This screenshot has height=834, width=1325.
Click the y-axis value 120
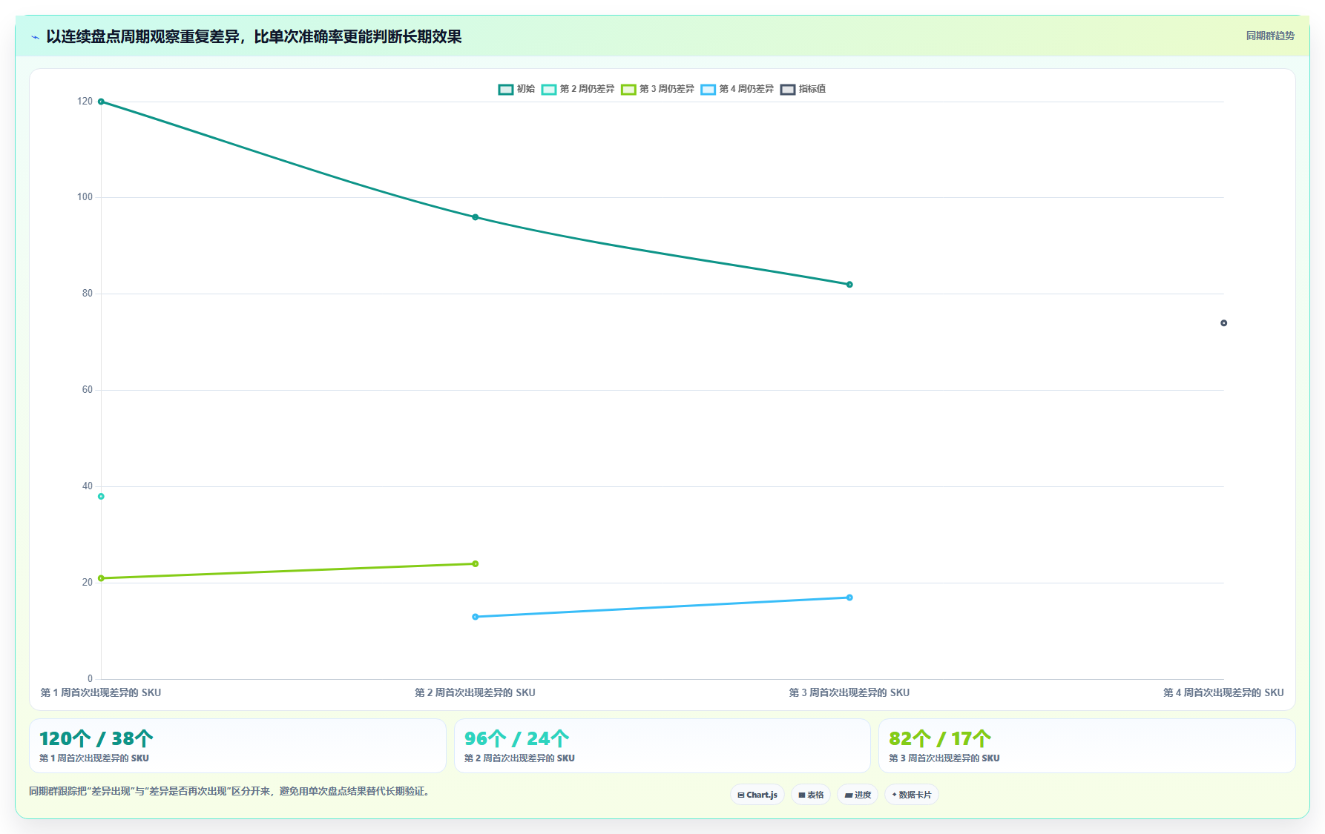[x=85, y=102]
